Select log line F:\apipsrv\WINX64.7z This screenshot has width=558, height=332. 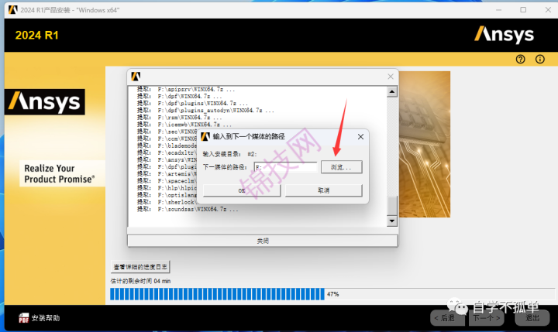click(x=186, y=89)
